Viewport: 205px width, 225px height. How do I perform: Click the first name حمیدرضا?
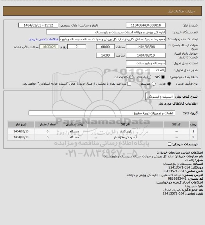tap(191, 186)
